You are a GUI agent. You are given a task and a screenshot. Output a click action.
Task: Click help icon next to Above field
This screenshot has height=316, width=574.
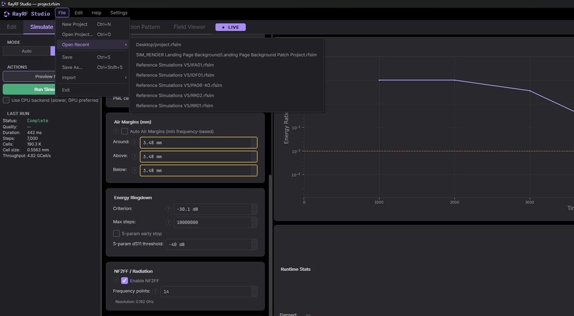pyautogui.click(x=135, y=156)
